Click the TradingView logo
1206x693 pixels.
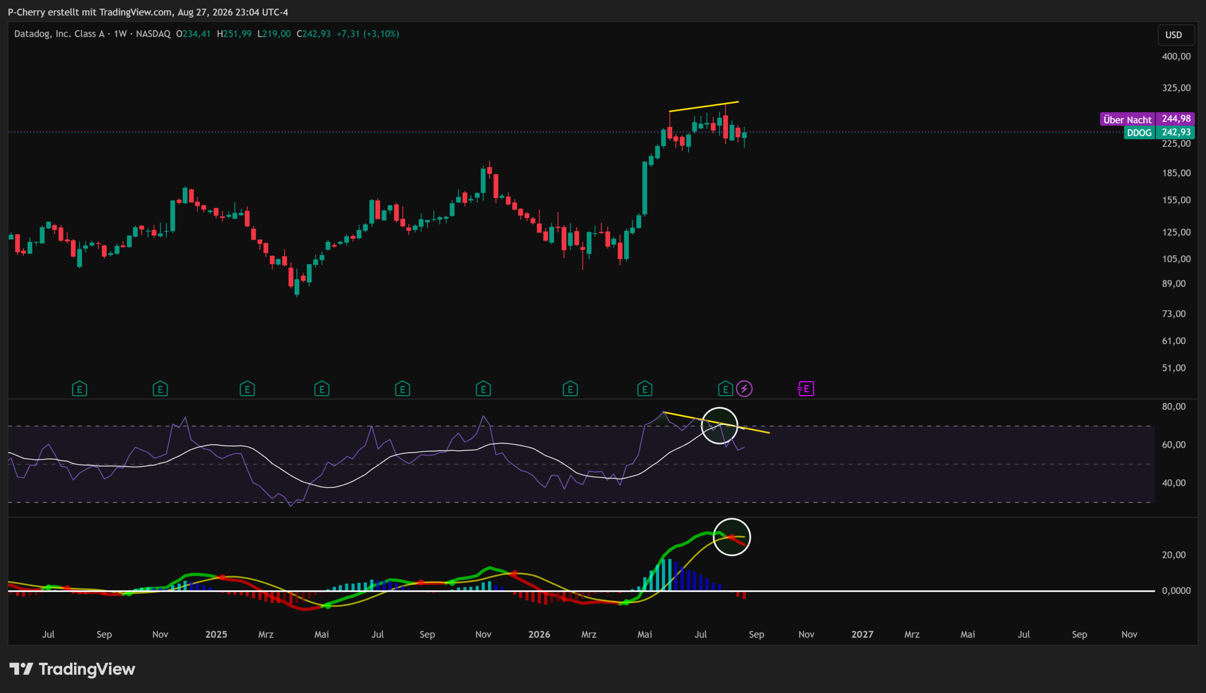pyautogui.click(x=73, y=669)
